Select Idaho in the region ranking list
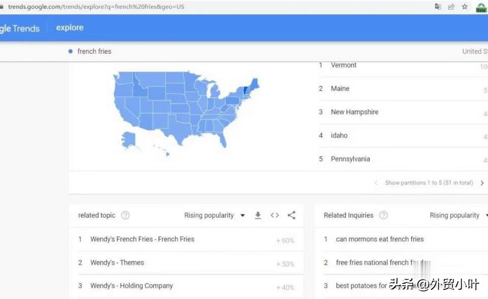 click(x=339, y=135)
